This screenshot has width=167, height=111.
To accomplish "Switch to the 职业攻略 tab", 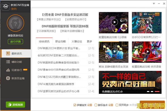I will [60, 42].
